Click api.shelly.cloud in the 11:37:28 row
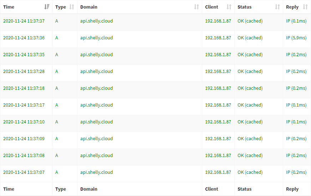The image size is (311, 196). click(96, 72)
